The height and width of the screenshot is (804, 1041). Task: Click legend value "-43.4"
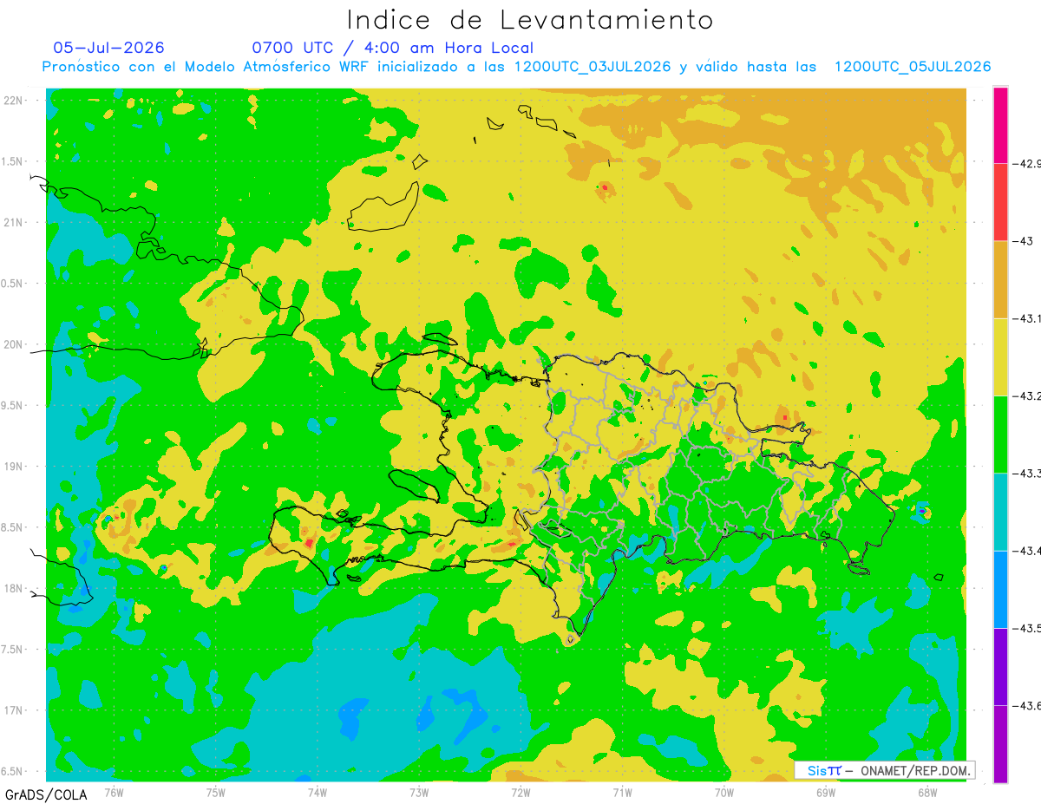click(1028, 551)
